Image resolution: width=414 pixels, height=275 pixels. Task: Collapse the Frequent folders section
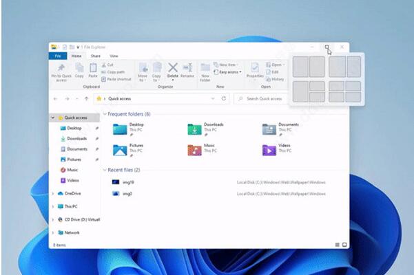(105, 114)
